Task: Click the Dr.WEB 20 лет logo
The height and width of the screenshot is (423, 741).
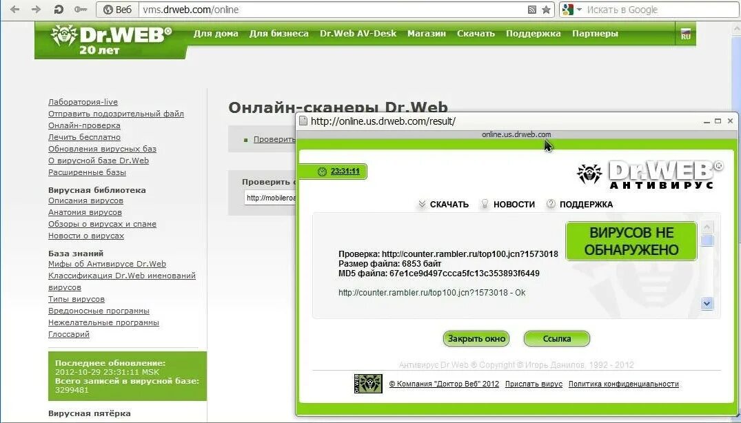Action: (x=112, y=40)
